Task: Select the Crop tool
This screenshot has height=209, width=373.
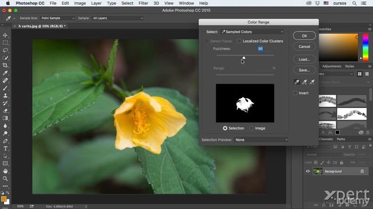Action: click(x=5, y=65)
